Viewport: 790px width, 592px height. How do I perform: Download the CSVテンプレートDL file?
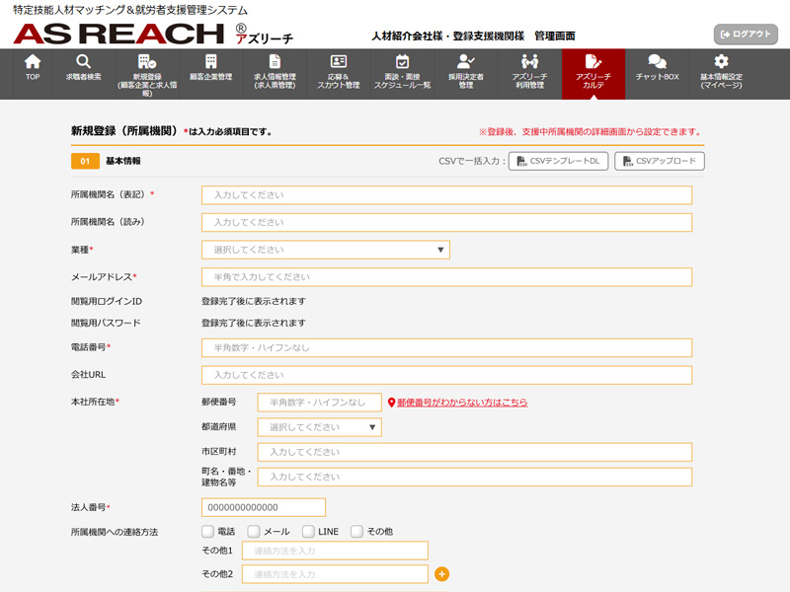558,161
